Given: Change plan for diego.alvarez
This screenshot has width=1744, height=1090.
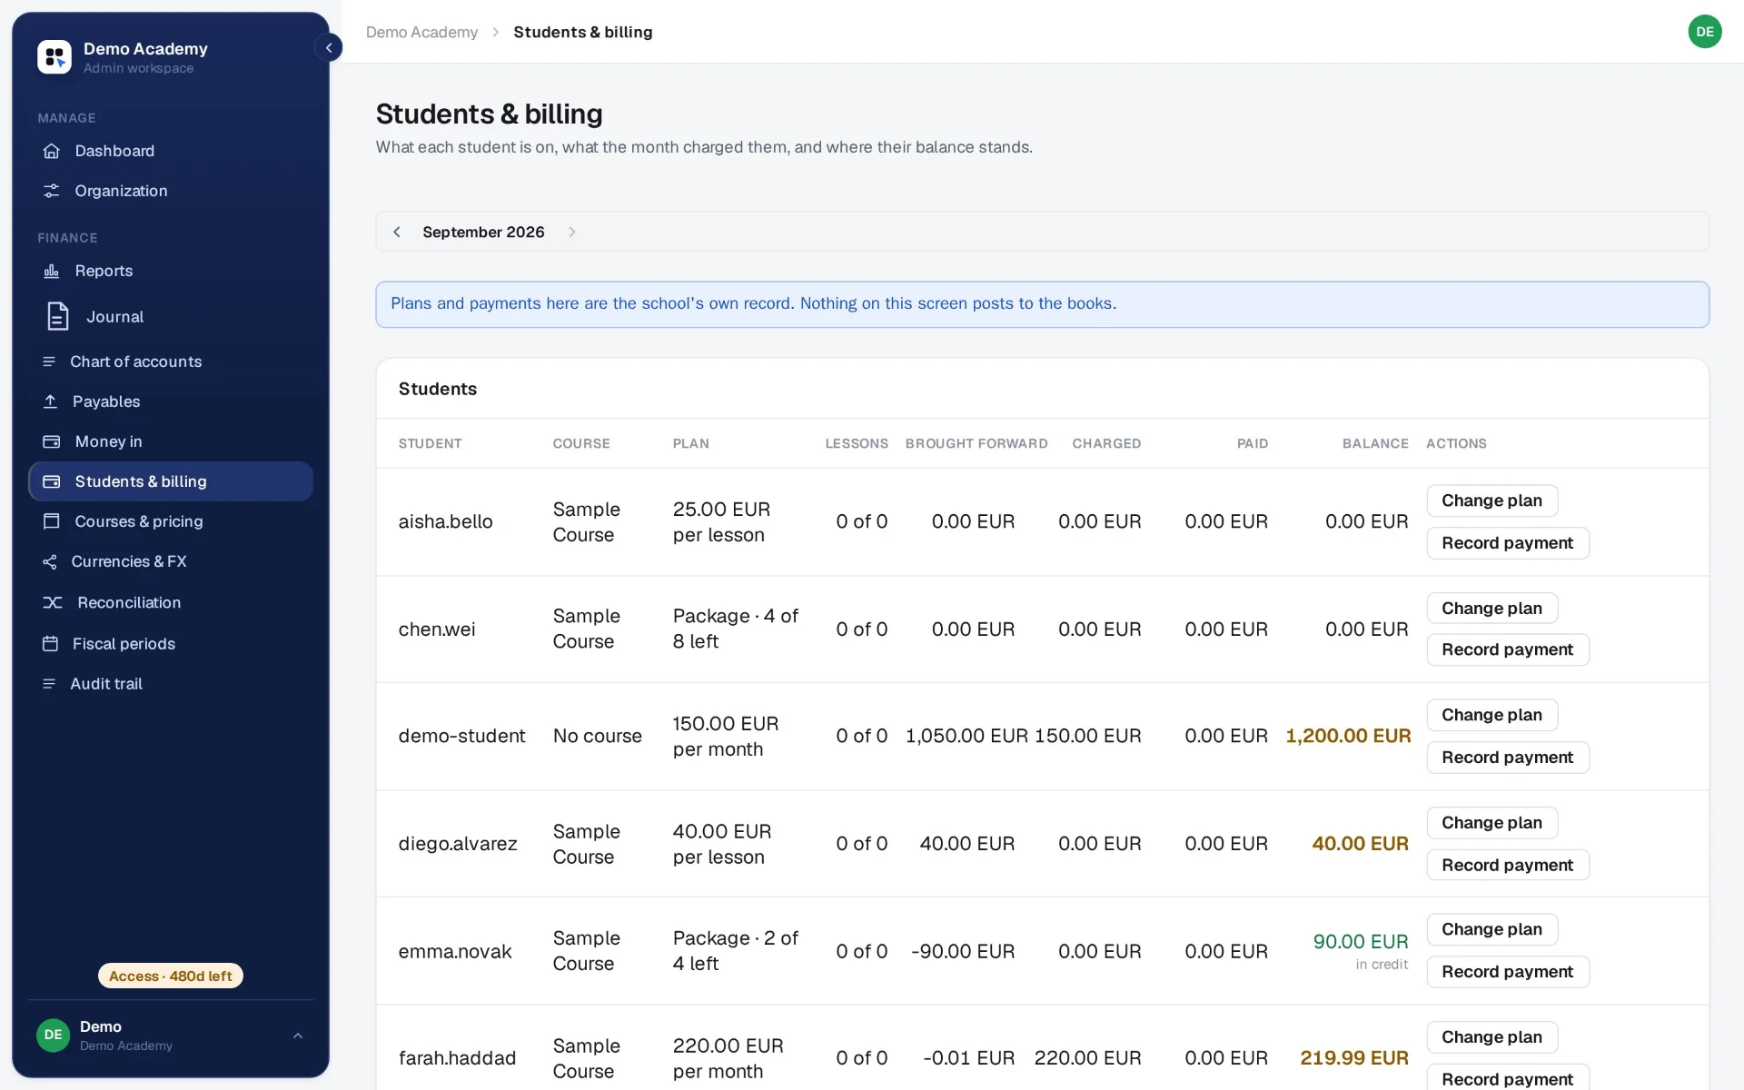Looking at the screenshot, I should 1491,823.
